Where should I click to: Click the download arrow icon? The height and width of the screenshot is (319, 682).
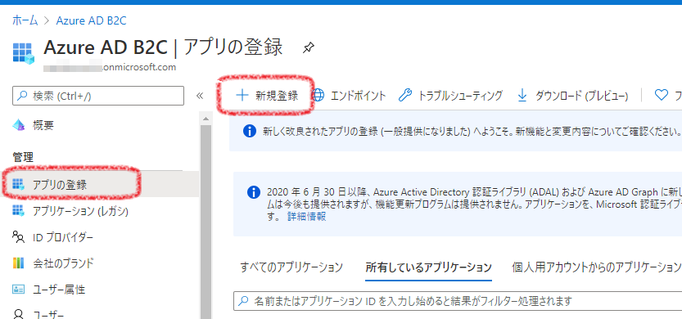522,96
